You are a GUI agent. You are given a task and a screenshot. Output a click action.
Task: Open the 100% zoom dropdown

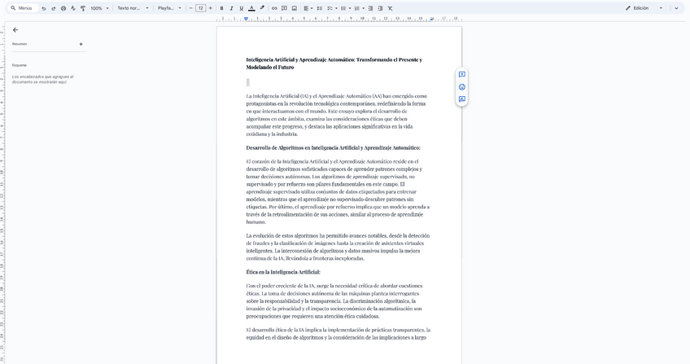[x=99, y=8]
